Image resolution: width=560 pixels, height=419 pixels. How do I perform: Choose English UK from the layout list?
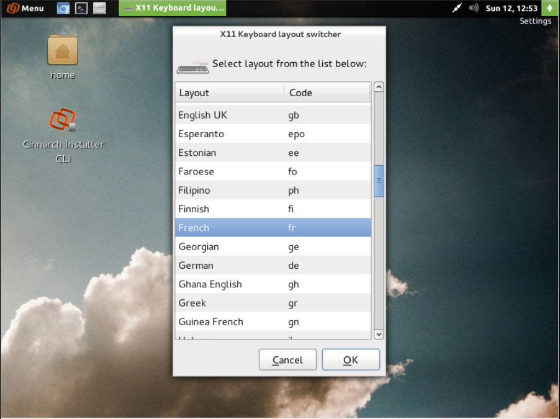pos(273,115)
